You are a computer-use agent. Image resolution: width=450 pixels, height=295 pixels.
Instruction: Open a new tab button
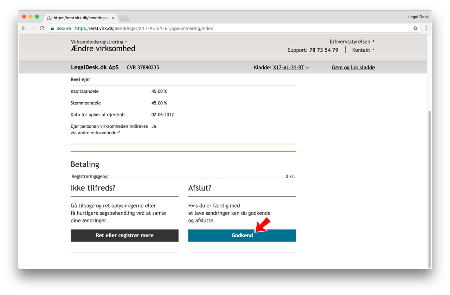tap(124, 18)
